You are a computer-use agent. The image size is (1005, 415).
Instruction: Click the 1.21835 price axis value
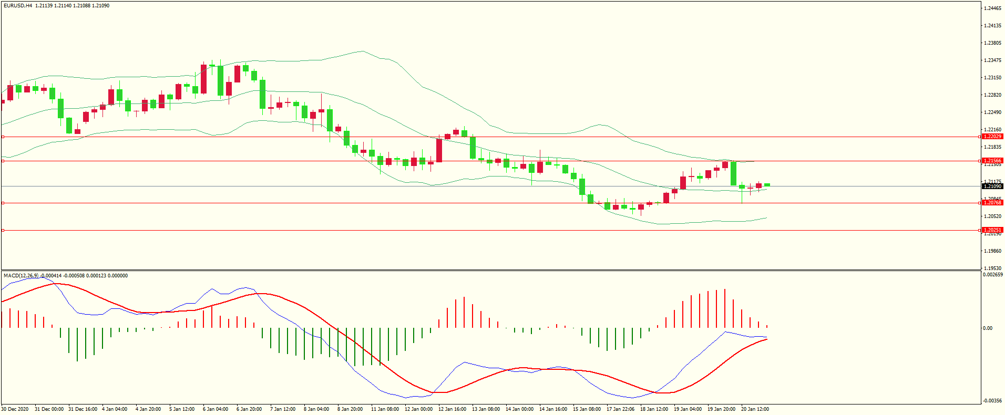pyautogui.click(x=992, y=147)
